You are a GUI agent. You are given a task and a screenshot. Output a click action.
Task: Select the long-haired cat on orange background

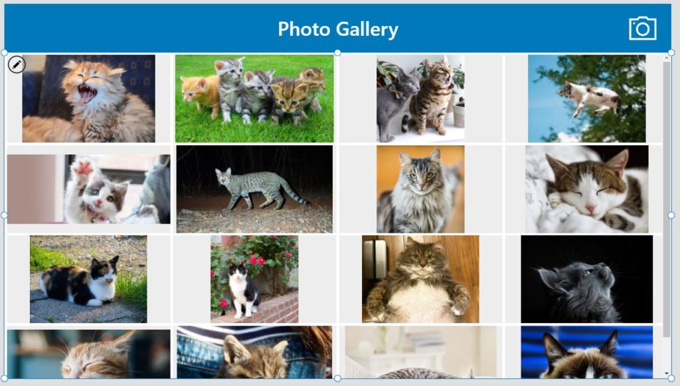420,189
